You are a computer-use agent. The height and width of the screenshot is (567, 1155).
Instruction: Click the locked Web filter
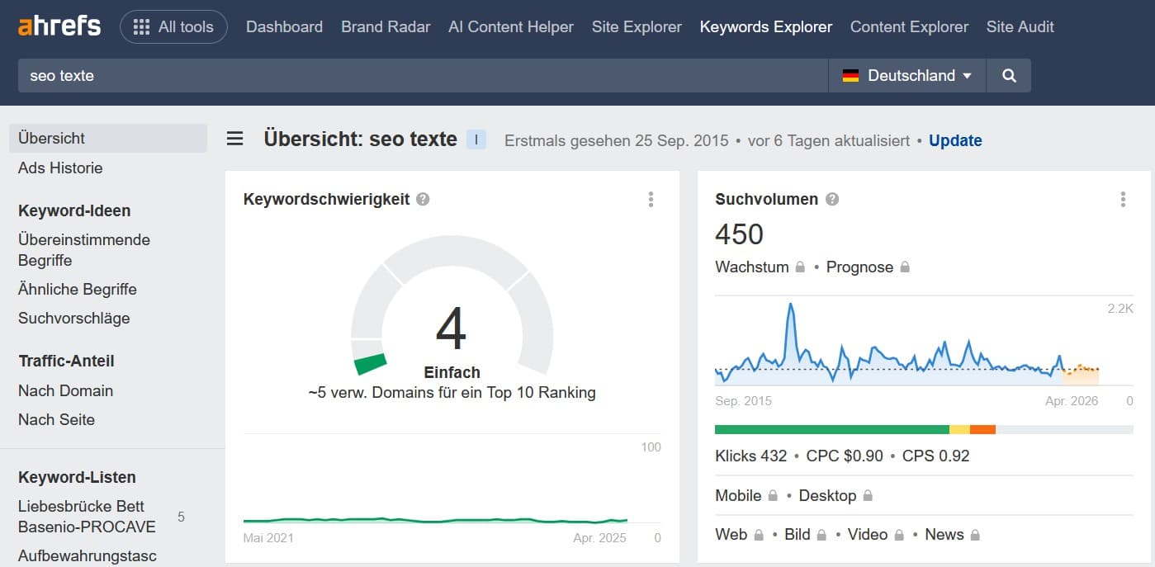pyautogui.click(x=739, y=534)
